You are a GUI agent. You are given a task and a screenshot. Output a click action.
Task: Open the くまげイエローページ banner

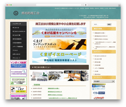click(x=59, y=57)
